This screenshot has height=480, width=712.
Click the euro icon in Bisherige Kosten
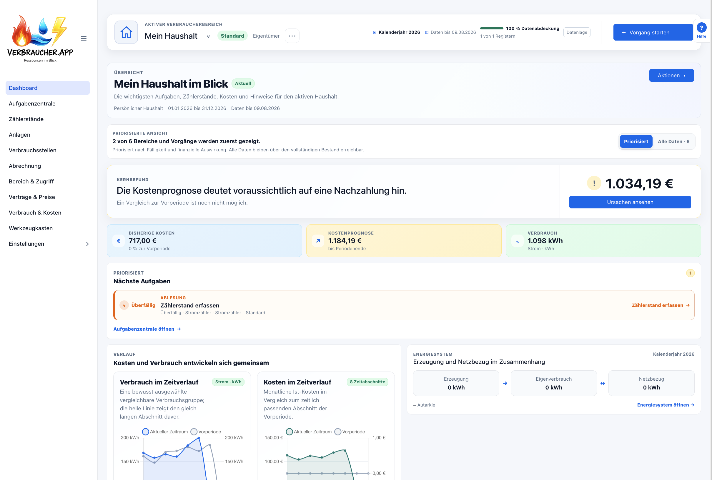119,241
